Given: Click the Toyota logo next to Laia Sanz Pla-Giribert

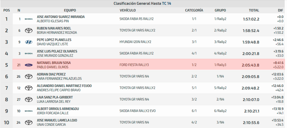Looking at the screenshot, I should (x=29, y=99).
